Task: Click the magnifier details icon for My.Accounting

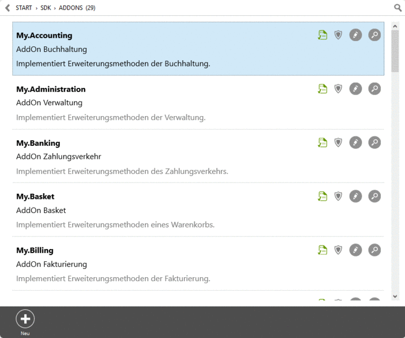Action: point(375,35)
